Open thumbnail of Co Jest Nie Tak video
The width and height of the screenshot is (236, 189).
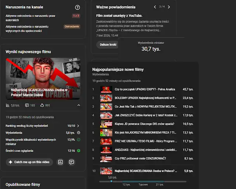click(x=106, y=107)
